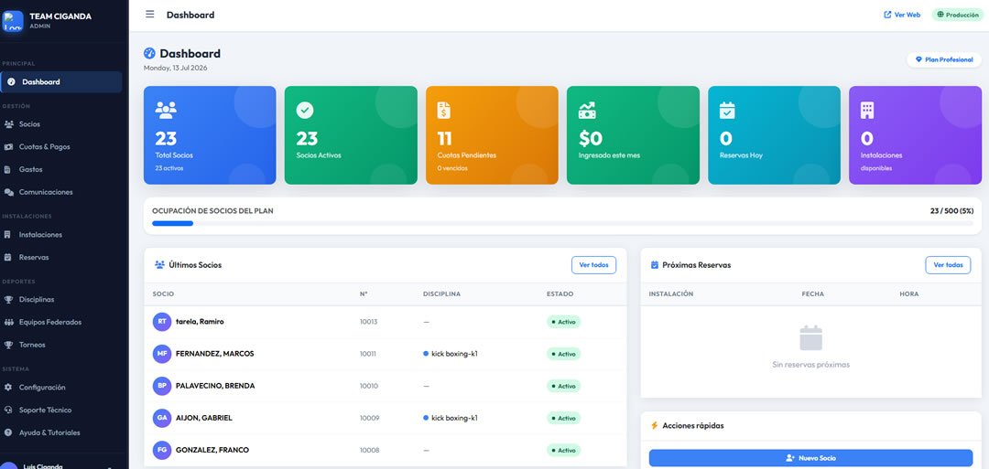
Task: Click the ESTADO column header
Action: coord(560,294)
